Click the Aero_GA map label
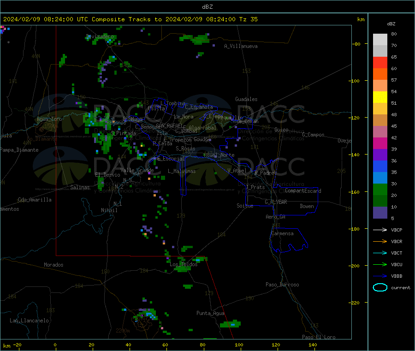The height and width of the screenshot is (351, 415). (276, 217)
